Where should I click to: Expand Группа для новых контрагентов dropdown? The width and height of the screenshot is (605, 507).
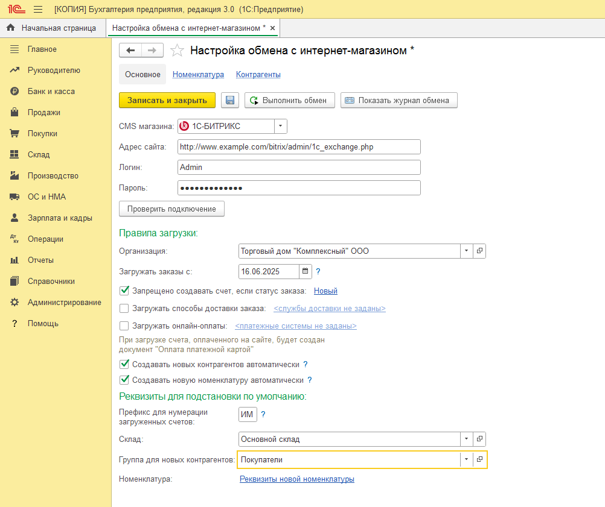point(467,459)
